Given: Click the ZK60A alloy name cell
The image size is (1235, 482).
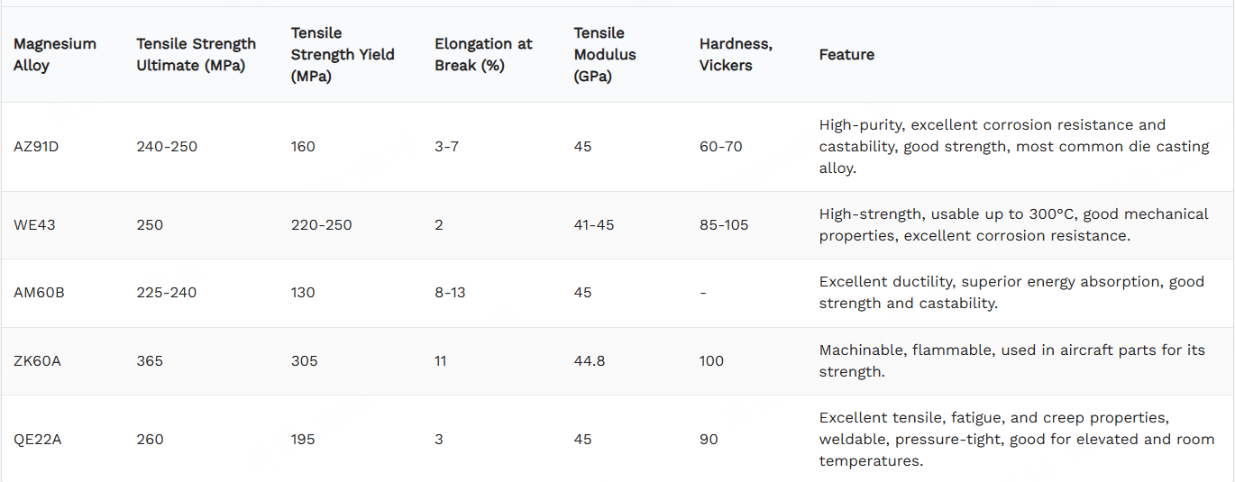Looking at the screenshot, I should pyautogui.click(x=37, y=360).
